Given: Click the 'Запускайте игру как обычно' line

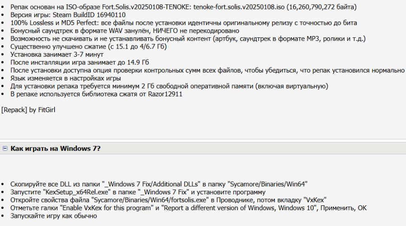Looking at the screenshot, I should [x=54, y=216].
